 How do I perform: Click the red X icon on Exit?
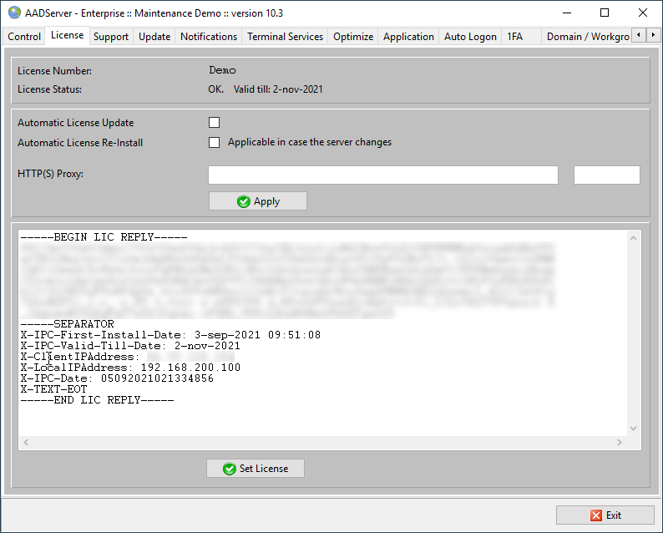(595, 515)
